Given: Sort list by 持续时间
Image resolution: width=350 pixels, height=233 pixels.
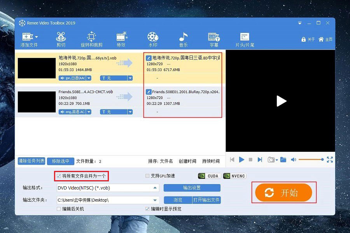Looking at the screenshot, I should (211, 161).
